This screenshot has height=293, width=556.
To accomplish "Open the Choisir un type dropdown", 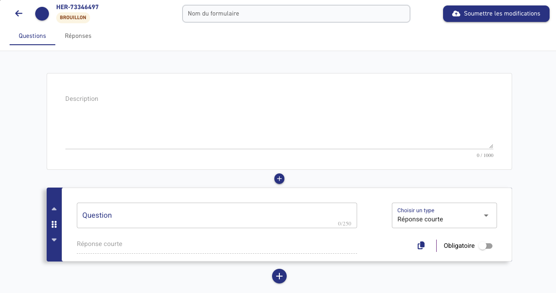I will (444, 215).
